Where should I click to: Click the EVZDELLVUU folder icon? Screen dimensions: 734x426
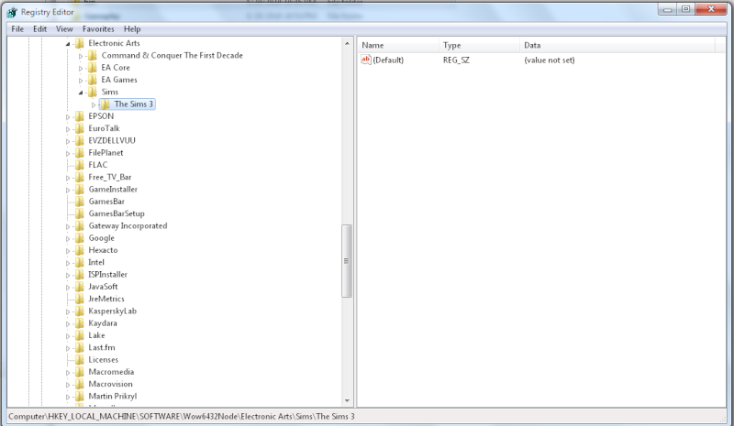tap(80, 140)
